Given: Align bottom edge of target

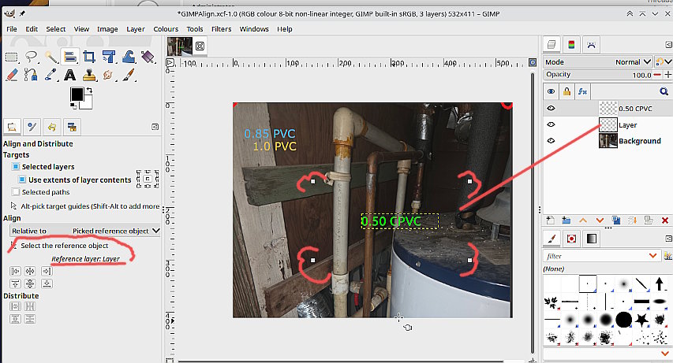Looking at the screenshot, I should click(x=47, y=283).
